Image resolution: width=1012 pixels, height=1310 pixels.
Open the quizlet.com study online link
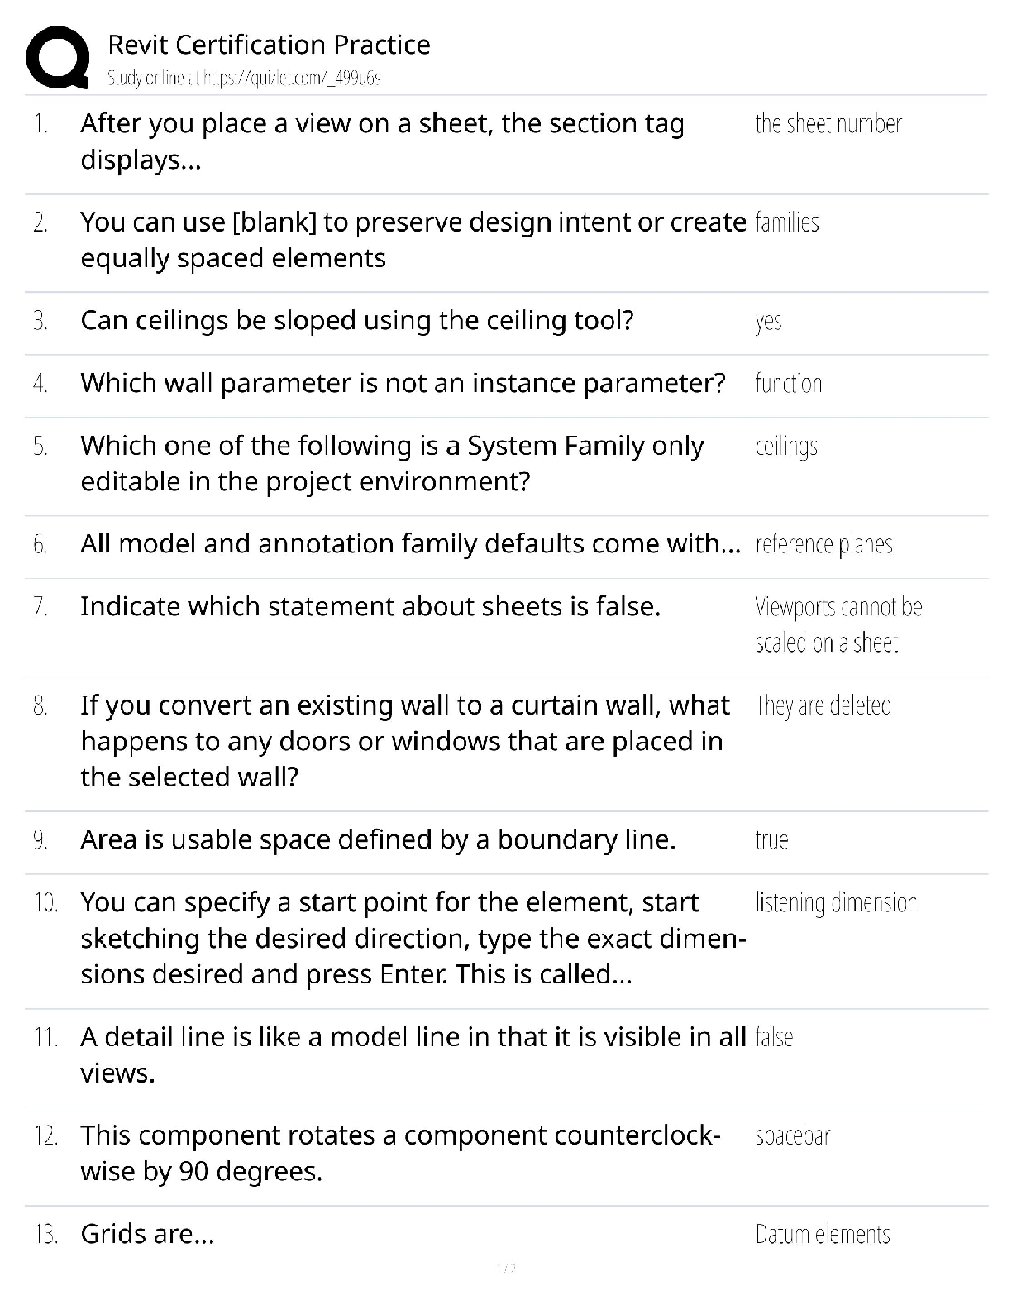(x=244, y=79)
